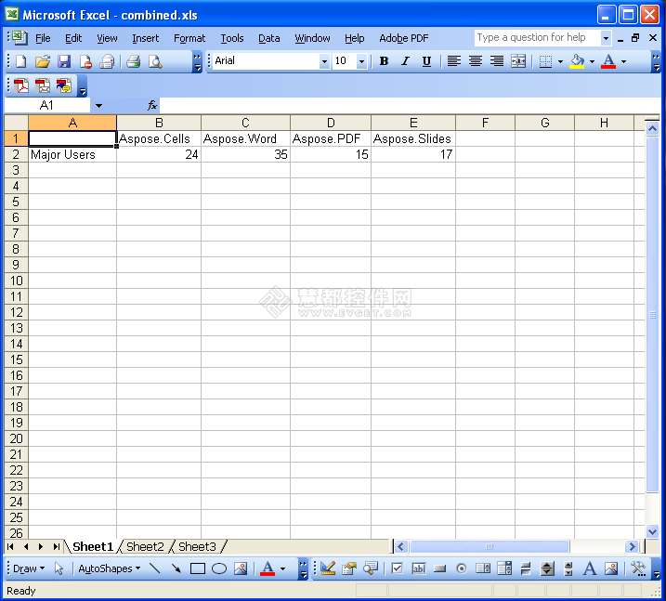The height and width of the screenshot is (601, 666).
Task: Toggle Bold formatting
Action: (384, 61)
